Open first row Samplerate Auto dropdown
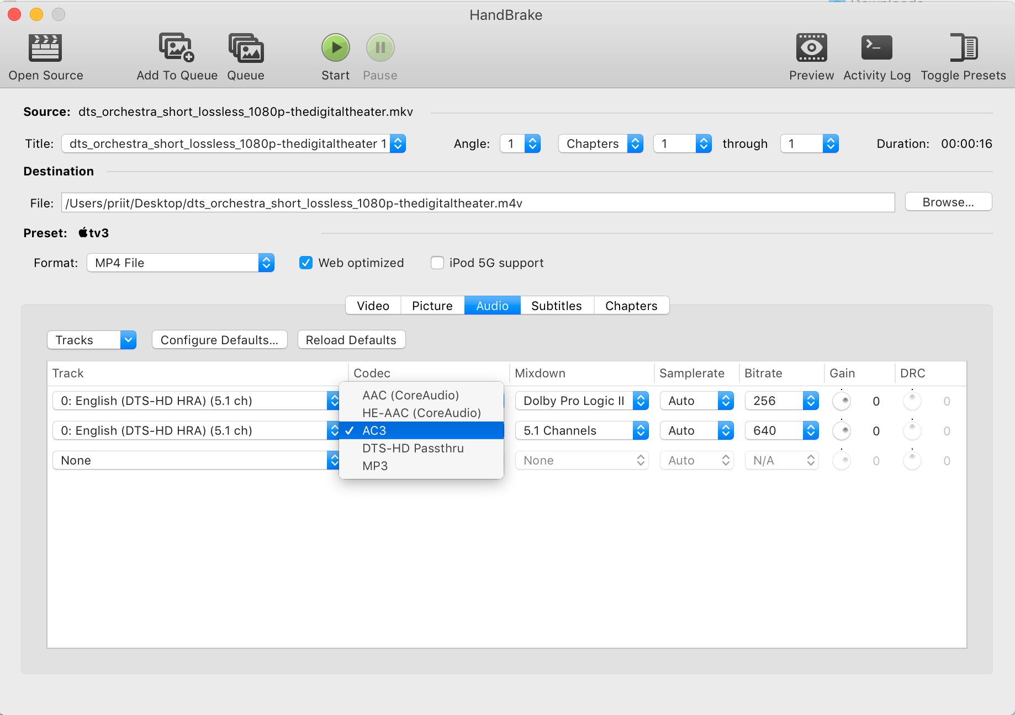 697,401
